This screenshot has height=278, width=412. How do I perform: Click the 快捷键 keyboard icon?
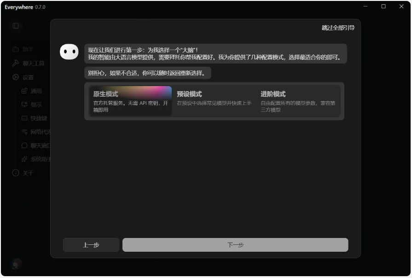(x=24, y=118)
